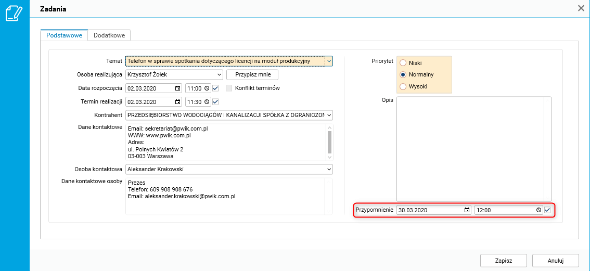
Task: Open the Osoba realizująca dropdown
Action: pos(219,75)
